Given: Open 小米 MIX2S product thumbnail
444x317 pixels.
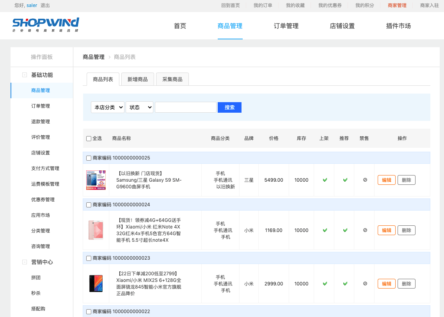Looking at the screenshot, I should [96, 283].
